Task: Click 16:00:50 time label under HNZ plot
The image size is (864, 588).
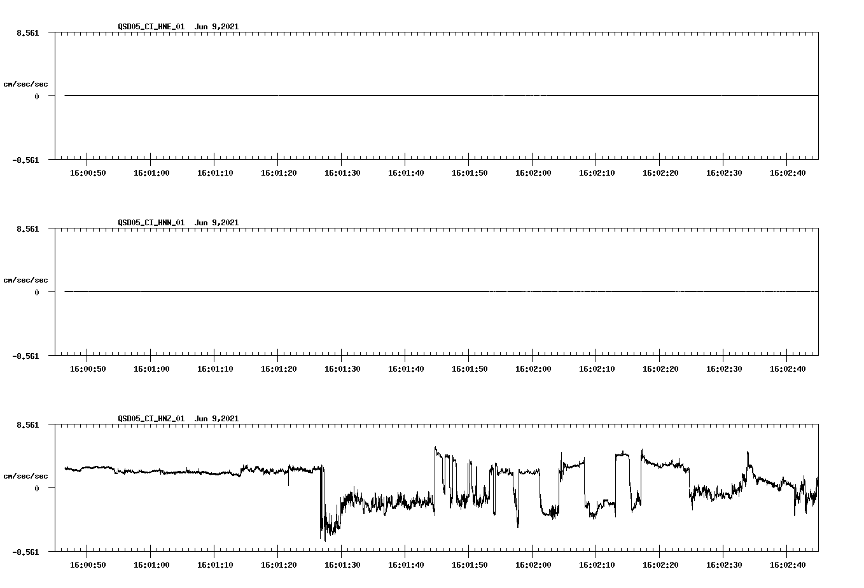Action: [88, 565]
